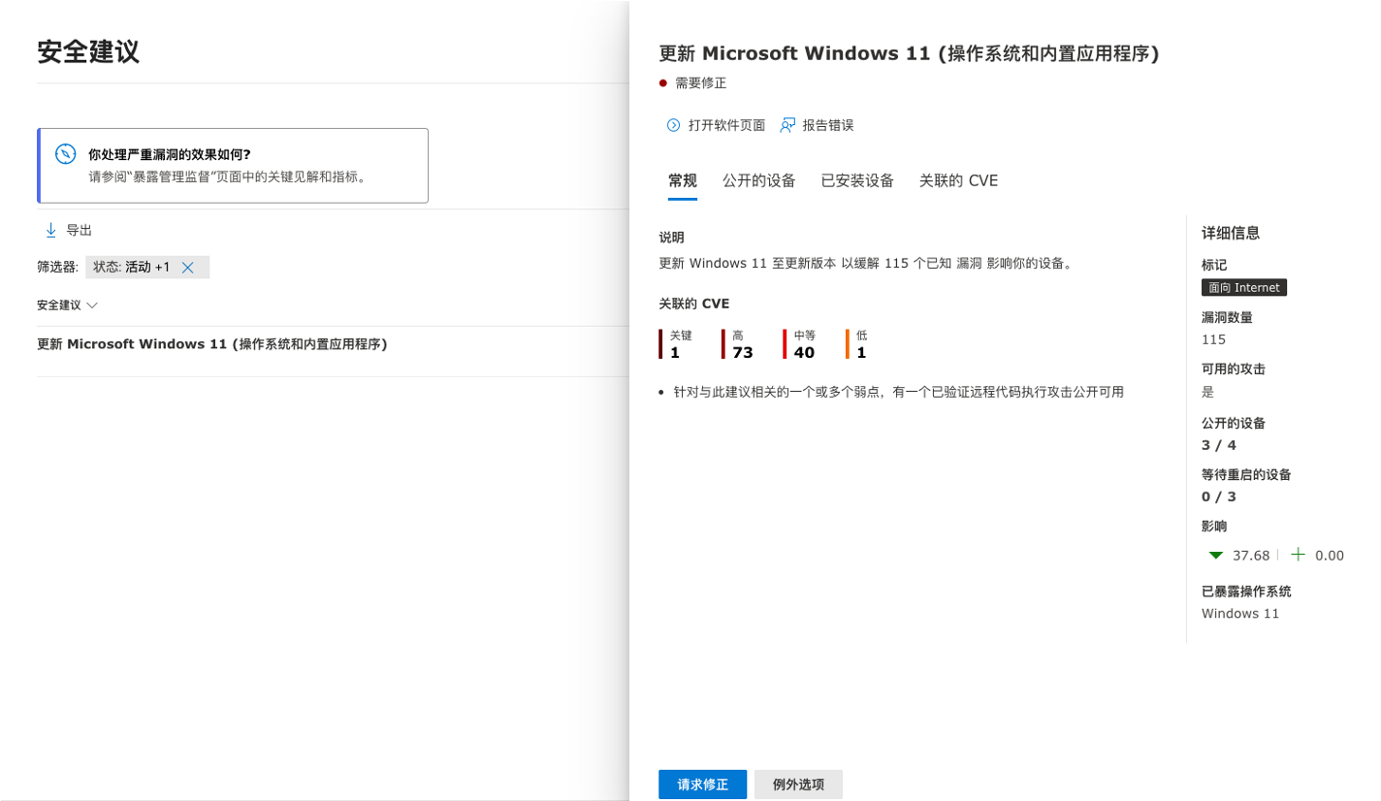Viewport: 1381px width, 801px height.
Task: Click the 状态: 活动 +1 filter chip
Action: (147, 268)
